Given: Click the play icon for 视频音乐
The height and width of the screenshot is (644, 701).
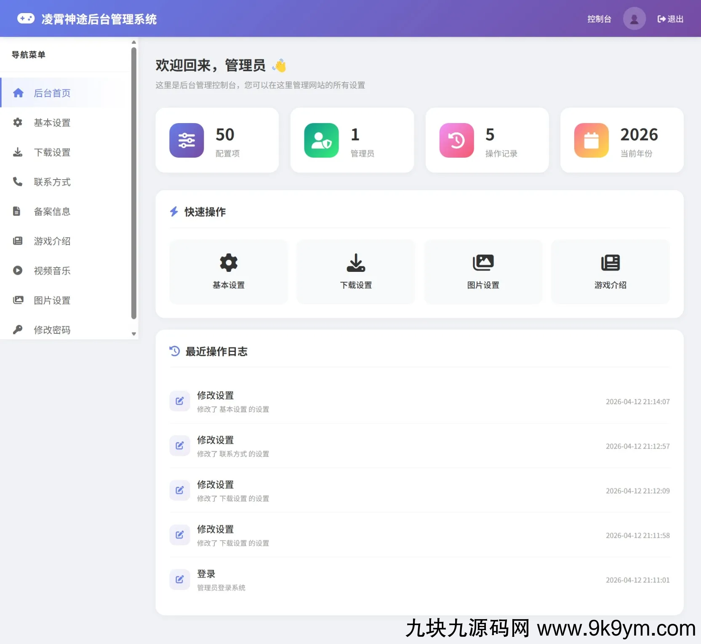Looking at the screenshot, I should tap(18, 271).
